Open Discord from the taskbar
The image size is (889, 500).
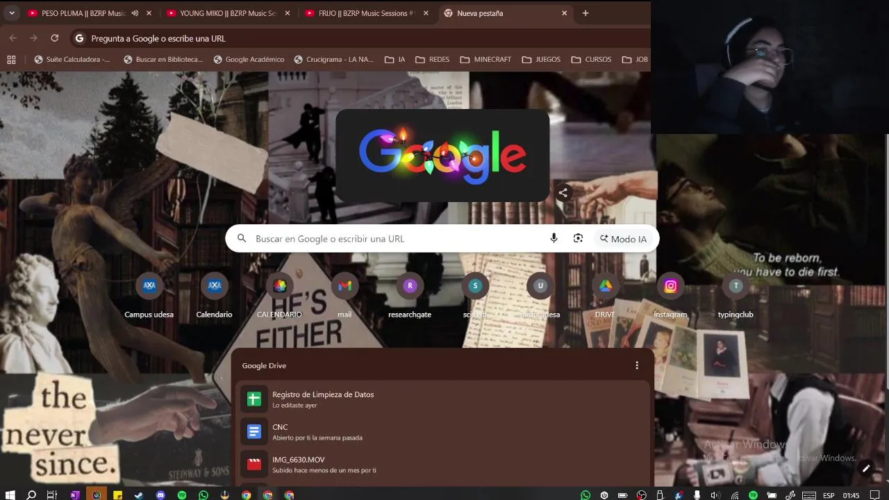coord(160,495)
